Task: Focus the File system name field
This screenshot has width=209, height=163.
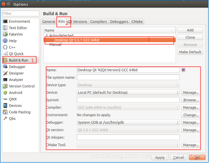Action: click(x=128, y=77)
